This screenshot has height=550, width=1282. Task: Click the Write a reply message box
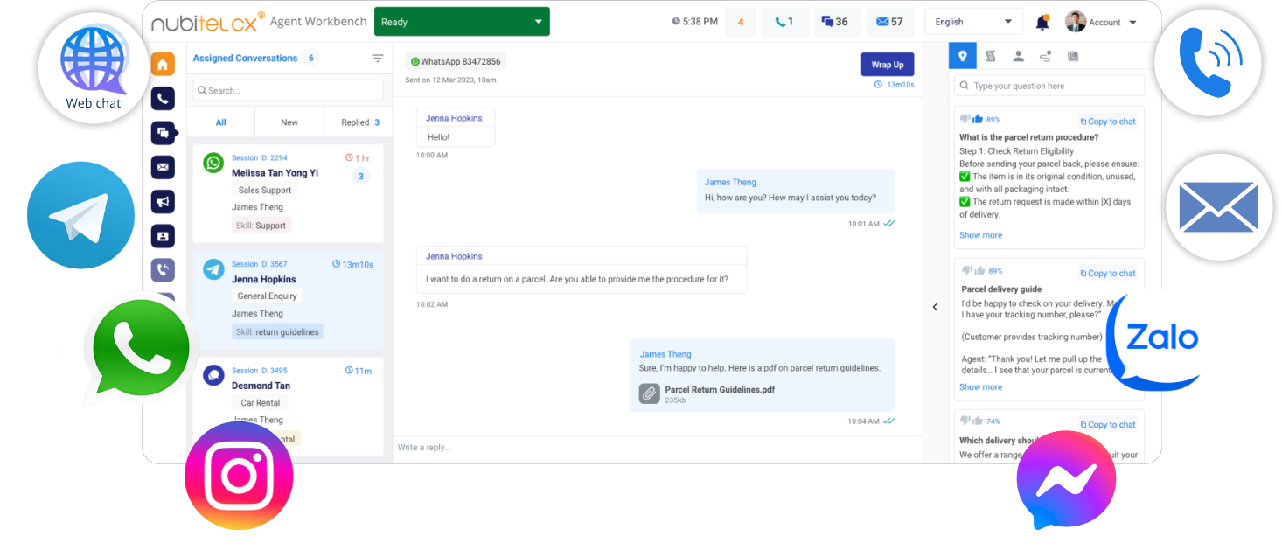(x=658, y=448)
